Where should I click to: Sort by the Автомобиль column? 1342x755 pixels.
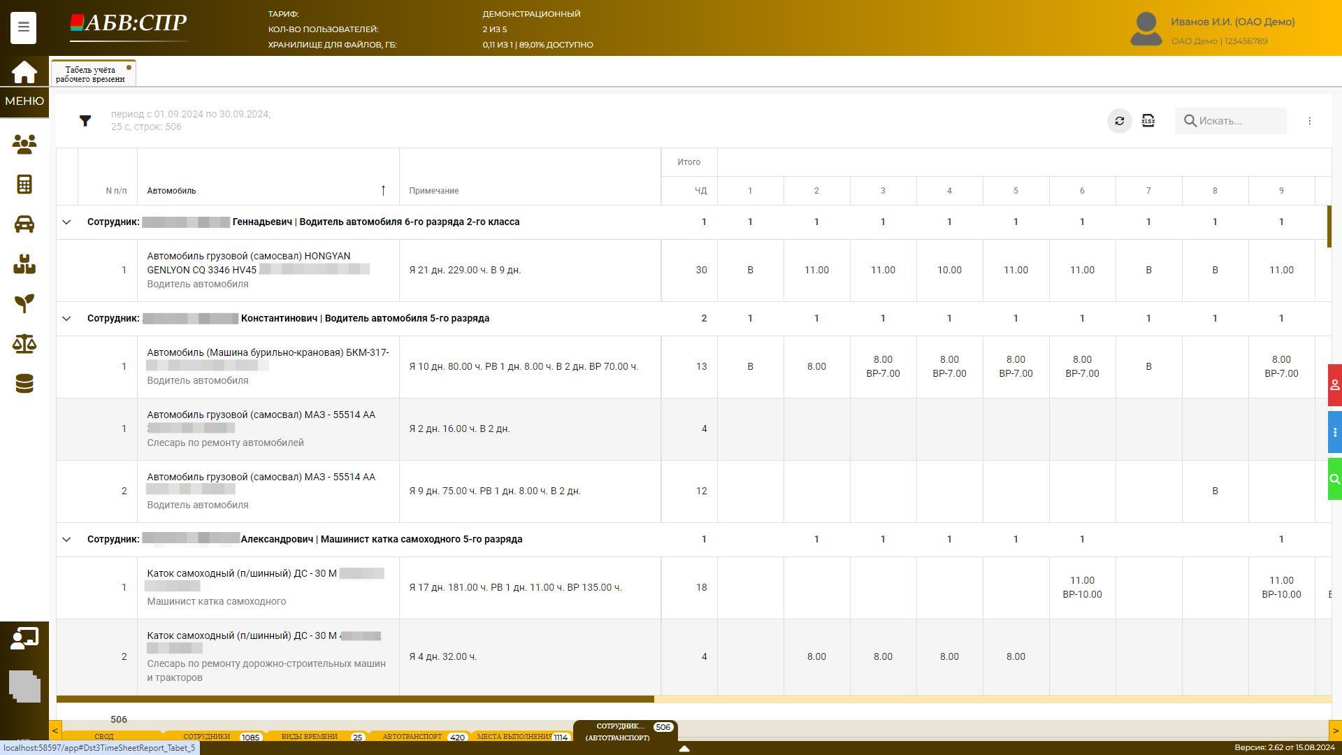(x=268, y=191)
